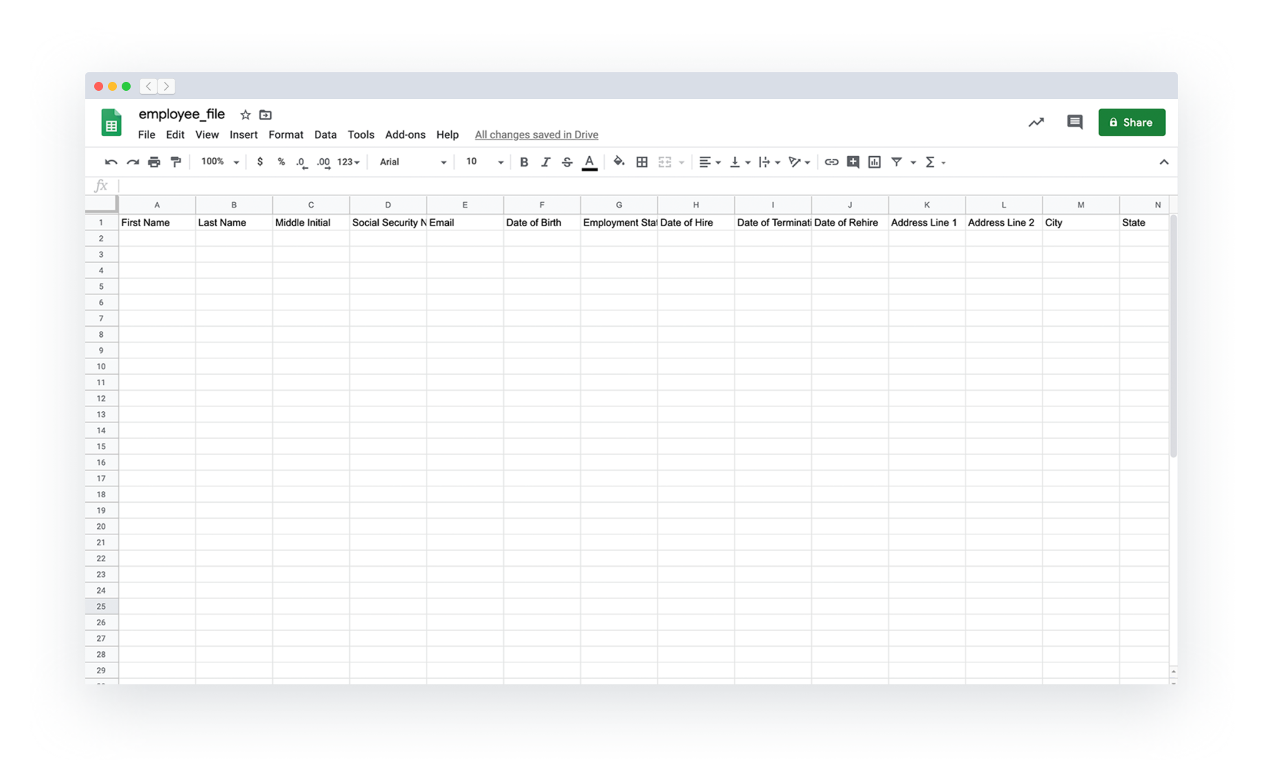Select the Fill color tool
The image size is (1272, 760).
(618, 162)
